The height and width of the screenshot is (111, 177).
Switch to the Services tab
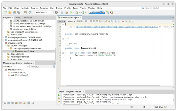click(x=28, y=18)
